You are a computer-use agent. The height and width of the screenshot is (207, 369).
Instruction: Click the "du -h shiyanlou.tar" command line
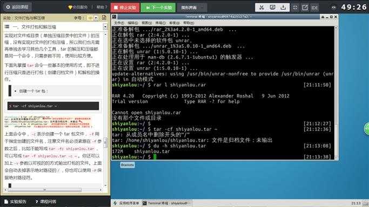click(x=180, y=146)
